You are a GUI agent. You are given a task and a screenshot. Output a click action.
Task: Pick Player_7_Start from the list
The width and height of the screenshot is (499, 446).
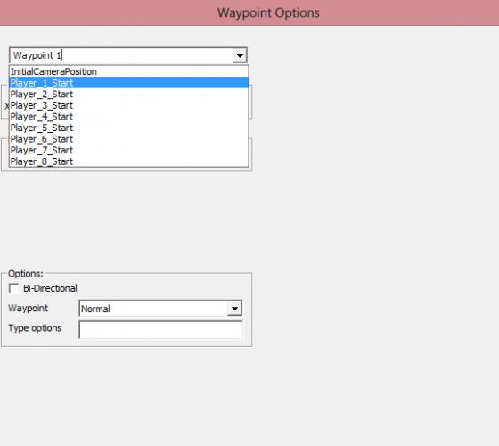[x=129, y=150]
